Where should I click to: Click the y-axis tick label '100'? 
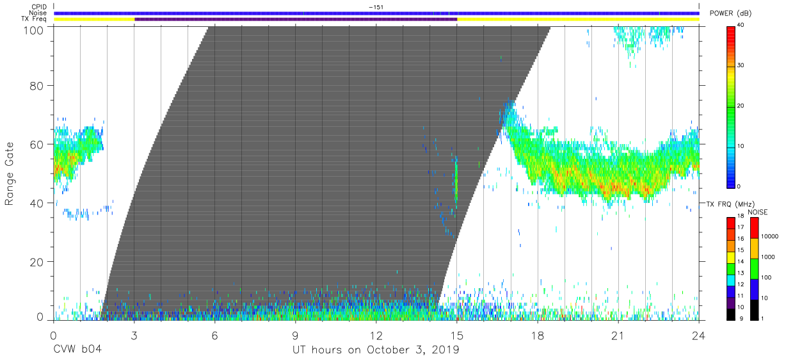[x=35, y=30]
